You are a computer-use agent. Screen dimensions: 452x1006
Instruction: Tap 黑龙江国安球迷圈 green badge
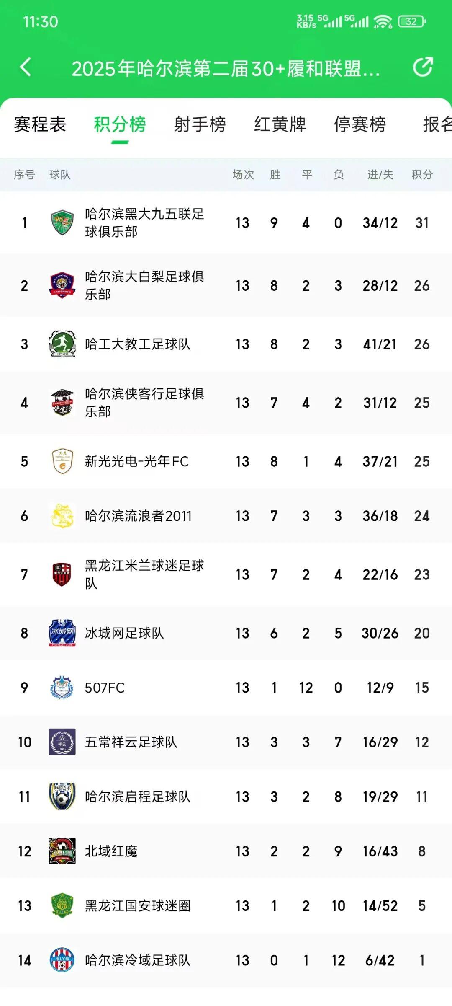coord(62,905)
